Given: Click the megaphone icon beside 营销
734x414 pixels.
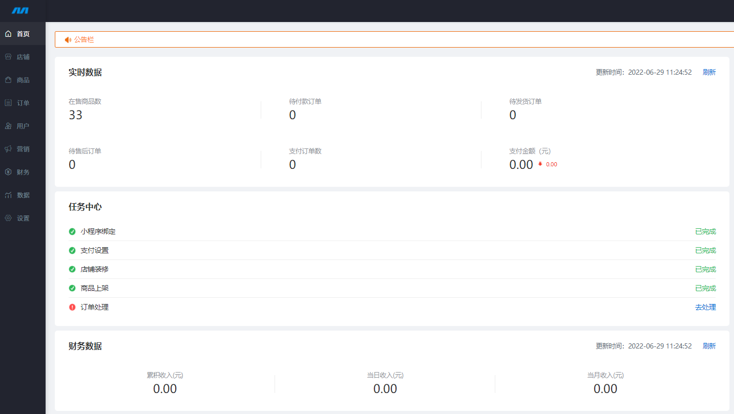Looking at the screenshot, I should tap(8, 149).
